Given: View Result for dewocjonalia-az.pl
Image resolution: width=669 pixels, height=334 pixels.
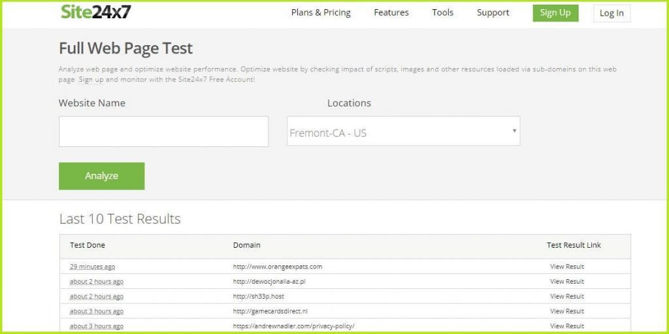Looking at the screenshot, I should (x=567, y=282).
